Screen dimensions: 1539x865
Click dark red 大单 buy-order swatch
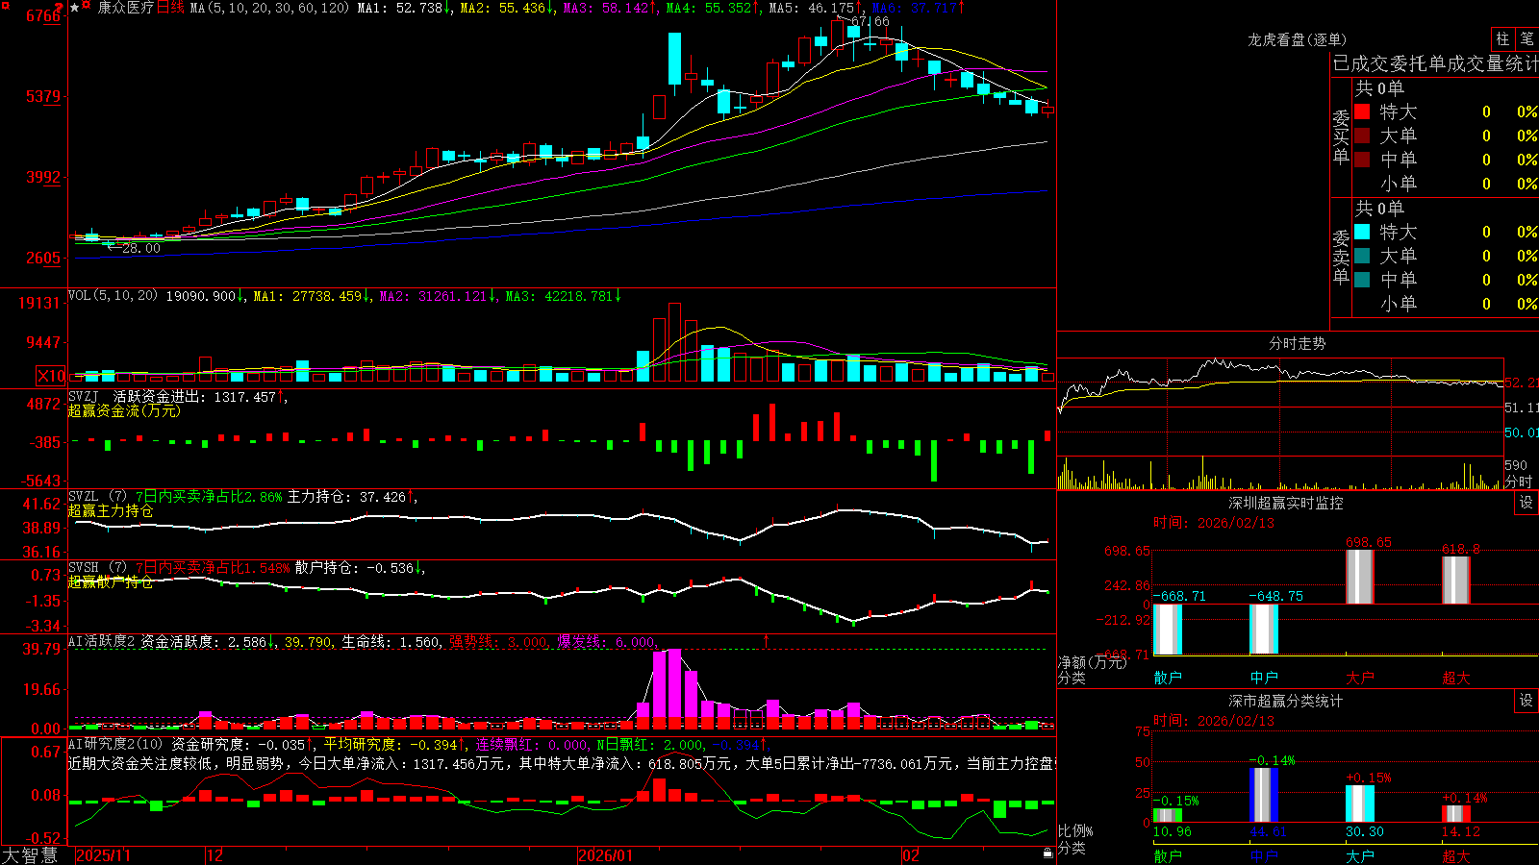coord(1362,136)
